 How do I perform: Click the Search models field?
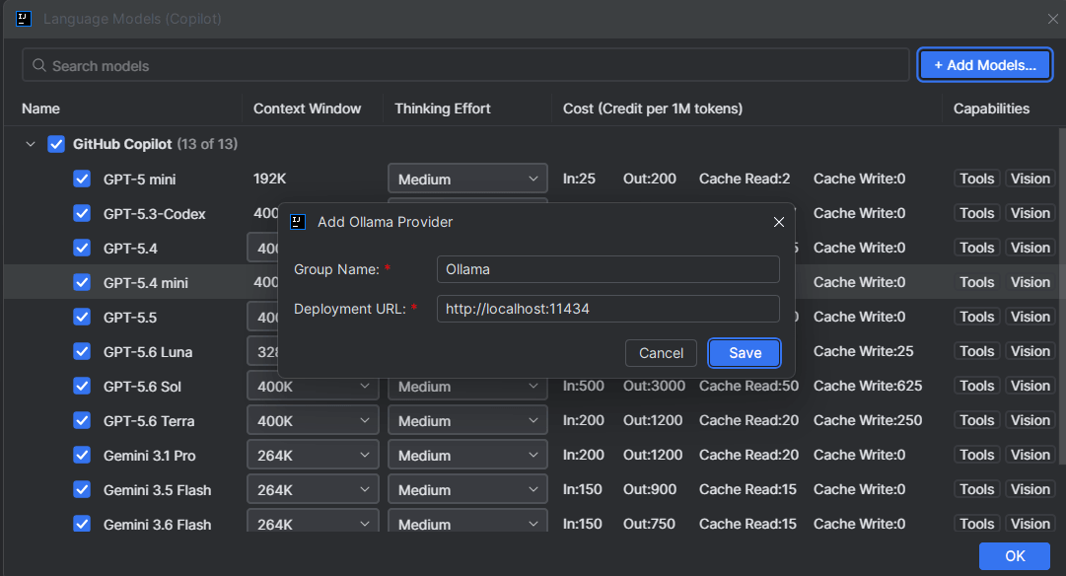coord(465,65)
